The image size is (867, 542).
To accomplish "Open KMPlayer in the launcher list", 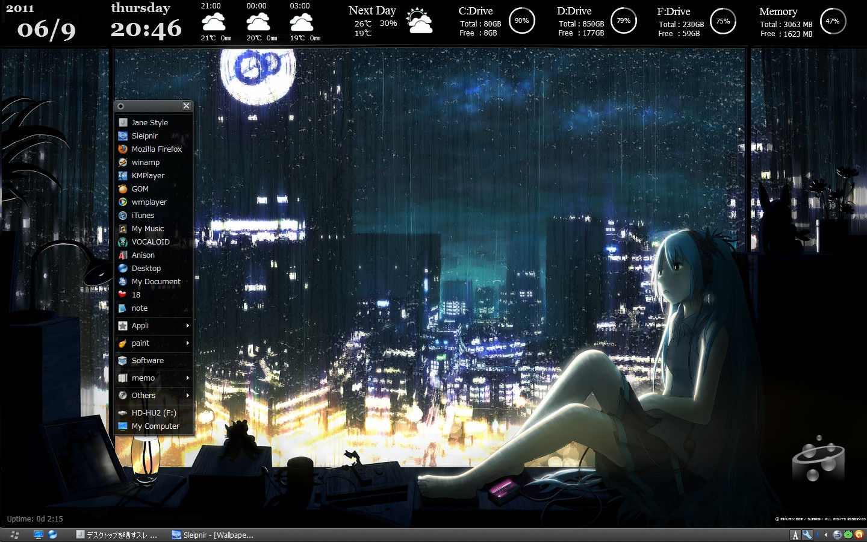I will point(154,175).
